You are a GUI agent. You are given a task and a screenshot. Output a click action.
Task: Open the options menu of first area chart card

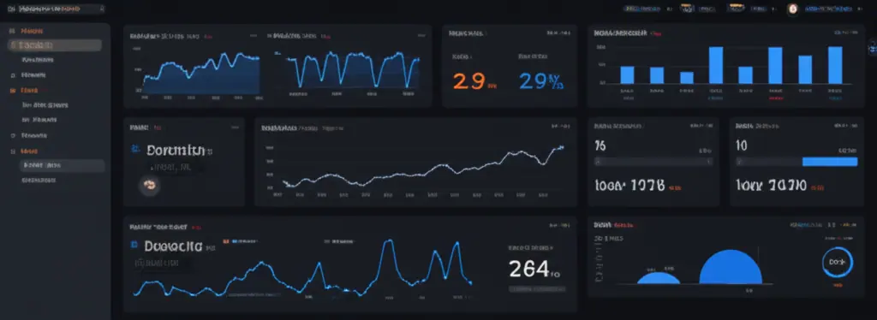[254, 35]
